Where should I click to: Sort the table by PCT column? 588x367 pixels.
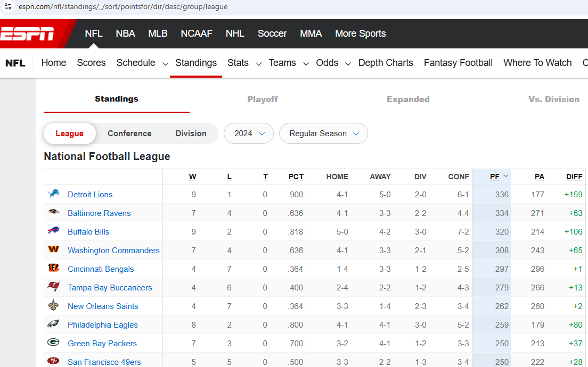(x=296, y=177)
